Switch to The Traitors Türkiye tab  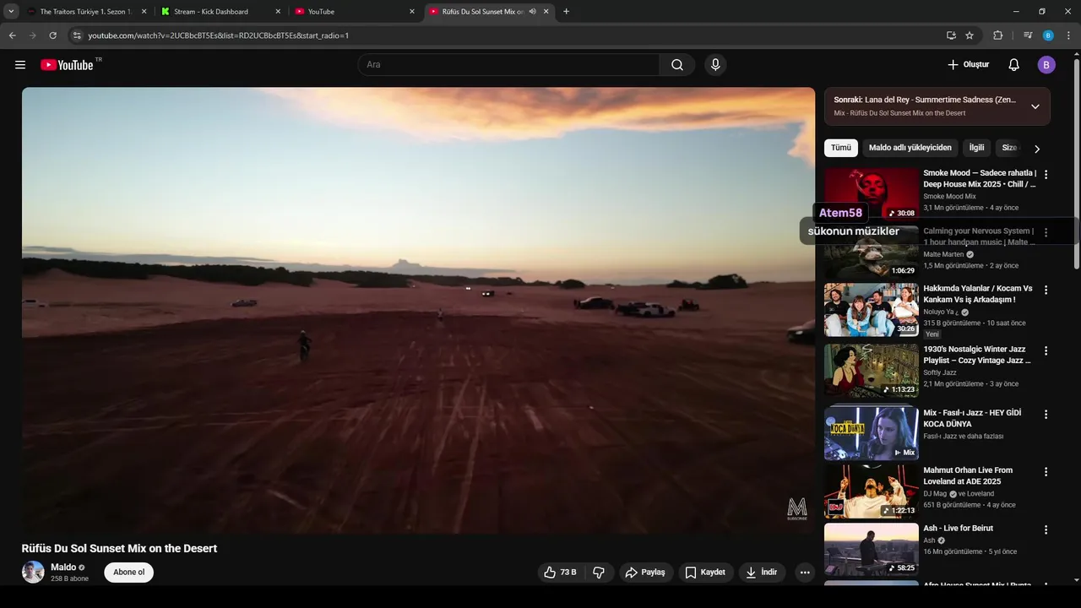point(86,12)
